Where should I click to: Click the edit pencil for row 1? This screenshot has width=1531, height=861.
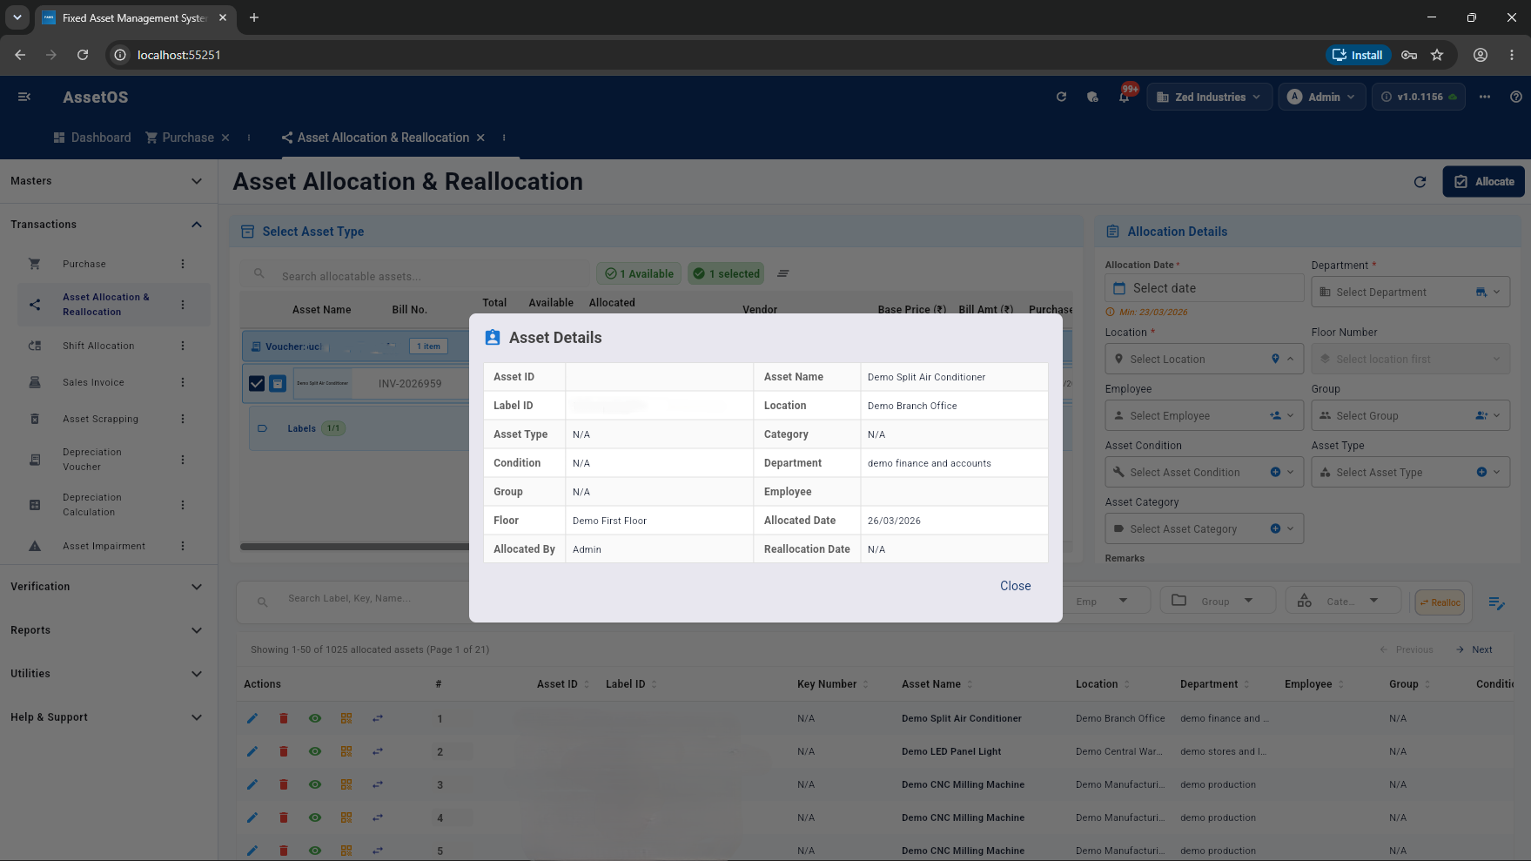(252, 718)
